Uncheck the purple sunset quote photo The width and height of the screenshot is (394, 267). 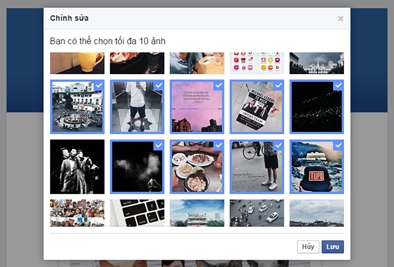point(197,106)
